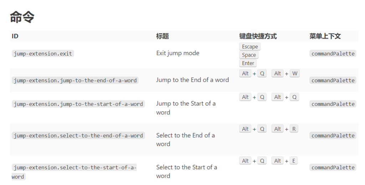Click the Space key badge
Viewport: 365px width, 185px height.
(249, 55)
